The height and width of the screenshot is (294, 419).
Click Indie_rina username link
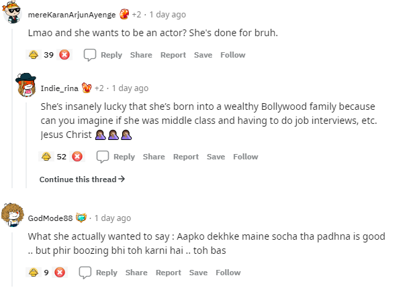click(59, 88)
